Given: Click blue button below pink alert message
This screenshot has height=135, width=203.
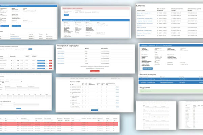Looking at the screenshot, I should [66, 15].
